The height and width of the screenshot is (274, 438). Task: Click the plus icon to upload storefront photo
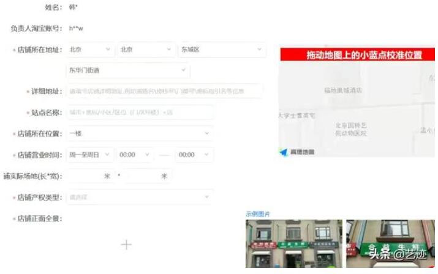(x=126, y=245)
